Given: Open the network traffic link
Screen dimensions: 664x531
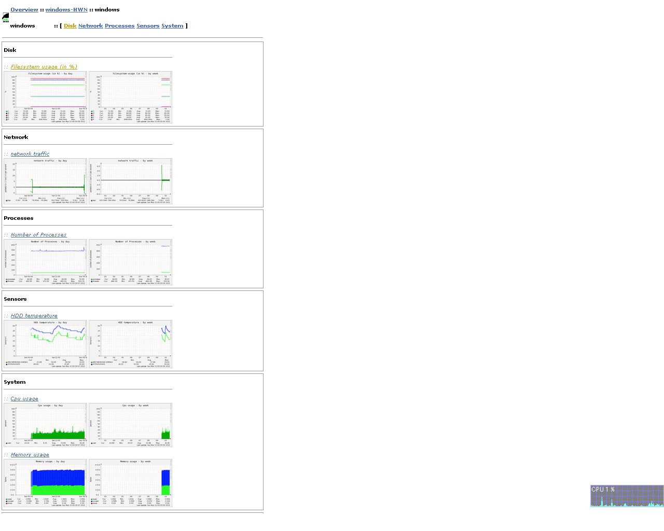Looking at the screenshot, I should pyautogui.click(x=30, y=154).
